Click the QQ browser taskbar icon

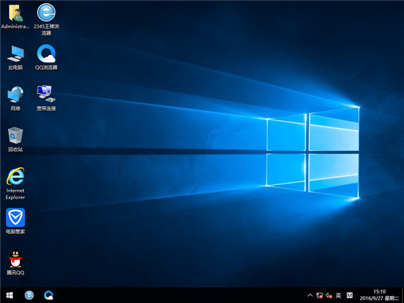[49, 295]
